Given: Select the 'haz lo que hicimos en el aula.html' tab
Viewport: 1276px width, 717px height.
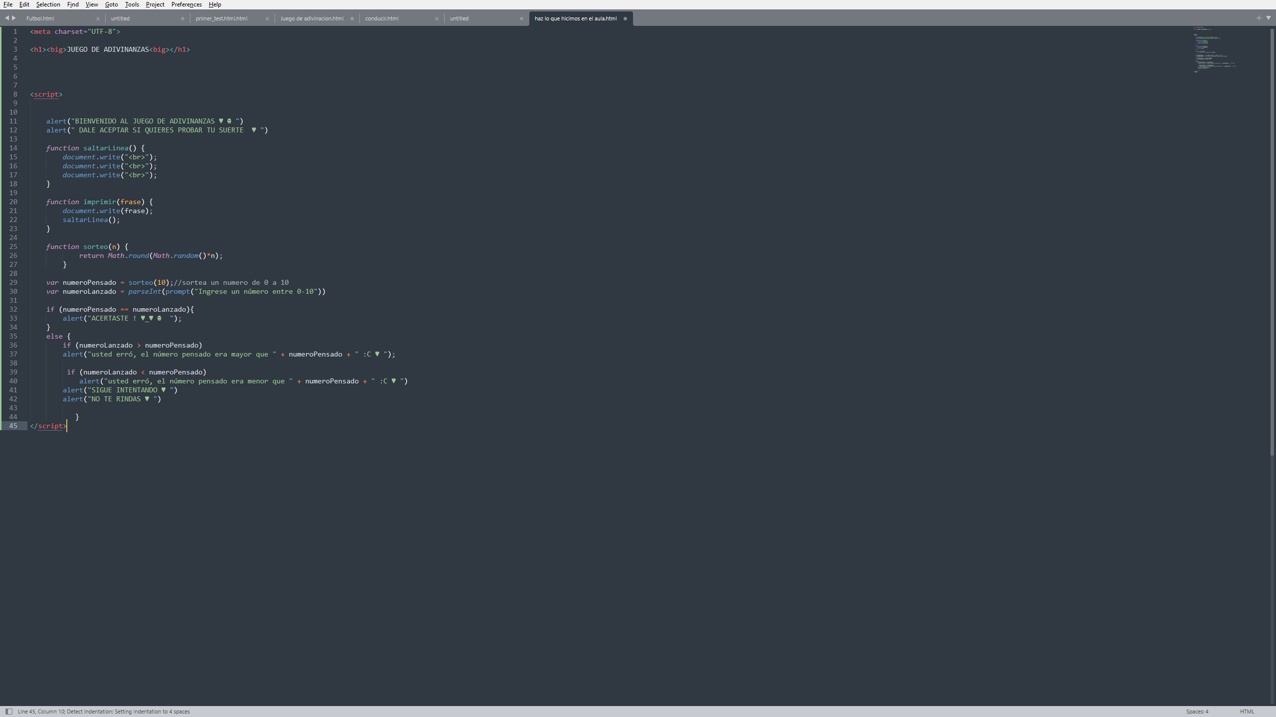Looking at the screenshot, I should click(576, 18).
